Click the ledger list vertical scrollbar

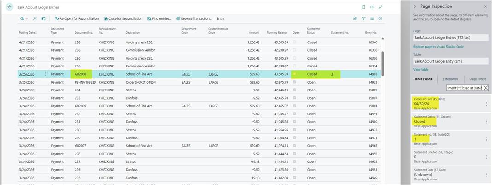(x=382, y=63)
